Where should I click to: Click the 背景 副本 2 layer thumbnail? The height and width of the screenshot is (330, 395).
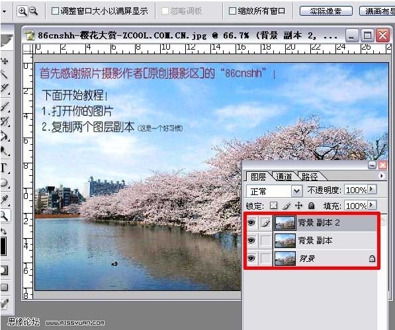(285, 223)
